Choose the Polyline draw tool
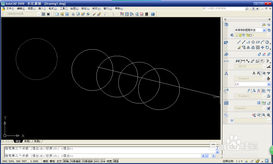Viewport: 273px width, 164px height. pyautogui.click(x=248, y=42)
